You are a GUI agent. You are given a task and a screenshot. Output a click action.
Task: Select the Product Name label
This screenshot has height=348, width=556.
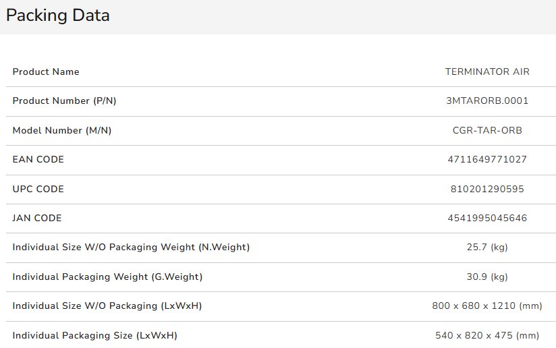46,71
